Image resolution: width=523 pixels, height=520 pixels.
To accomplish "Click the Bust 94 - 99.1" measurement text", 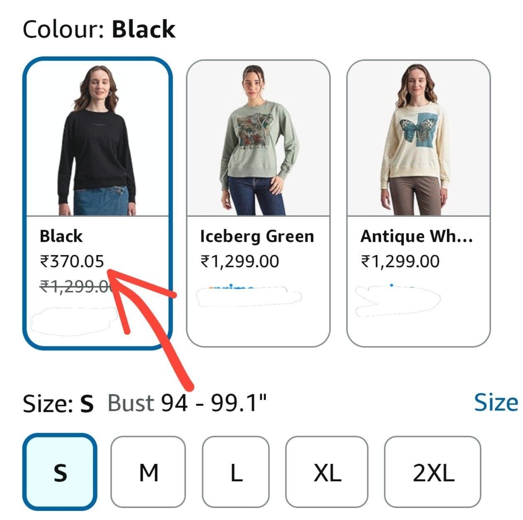I will (x=187, y=402).
